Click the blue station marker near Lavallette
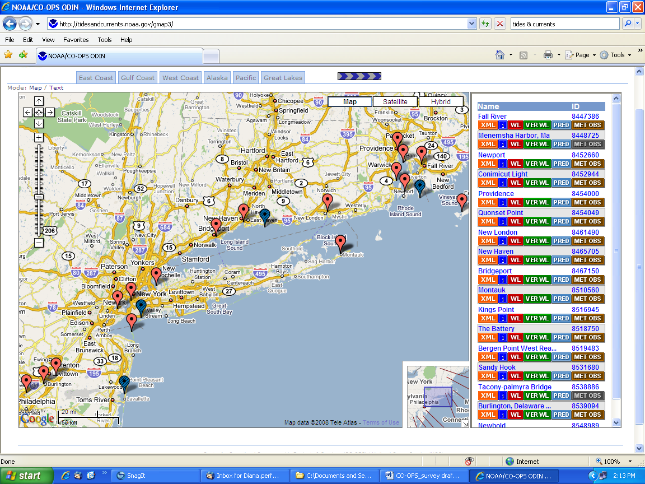This screenshot has height=484, width=645. coord(124,384)
